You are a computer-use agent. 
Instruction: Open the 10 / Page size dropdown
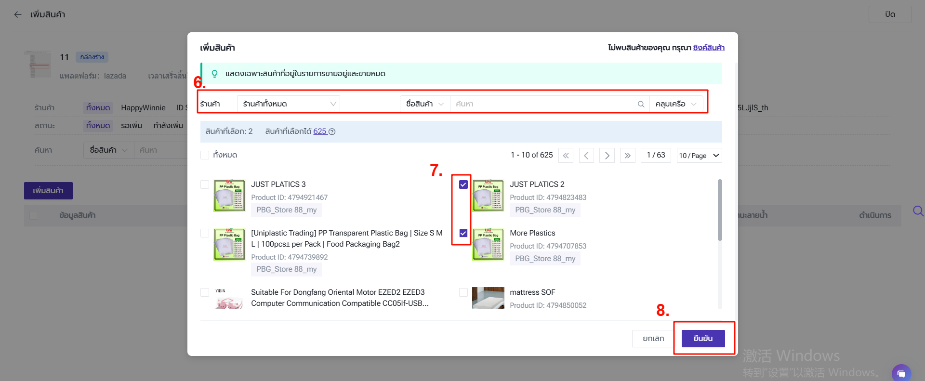(699, 156)
